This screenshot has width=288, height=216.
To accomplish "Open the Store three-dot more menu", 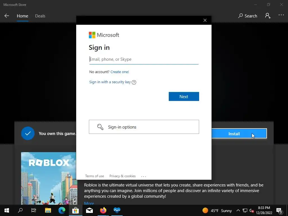I will tap(281, 15).
